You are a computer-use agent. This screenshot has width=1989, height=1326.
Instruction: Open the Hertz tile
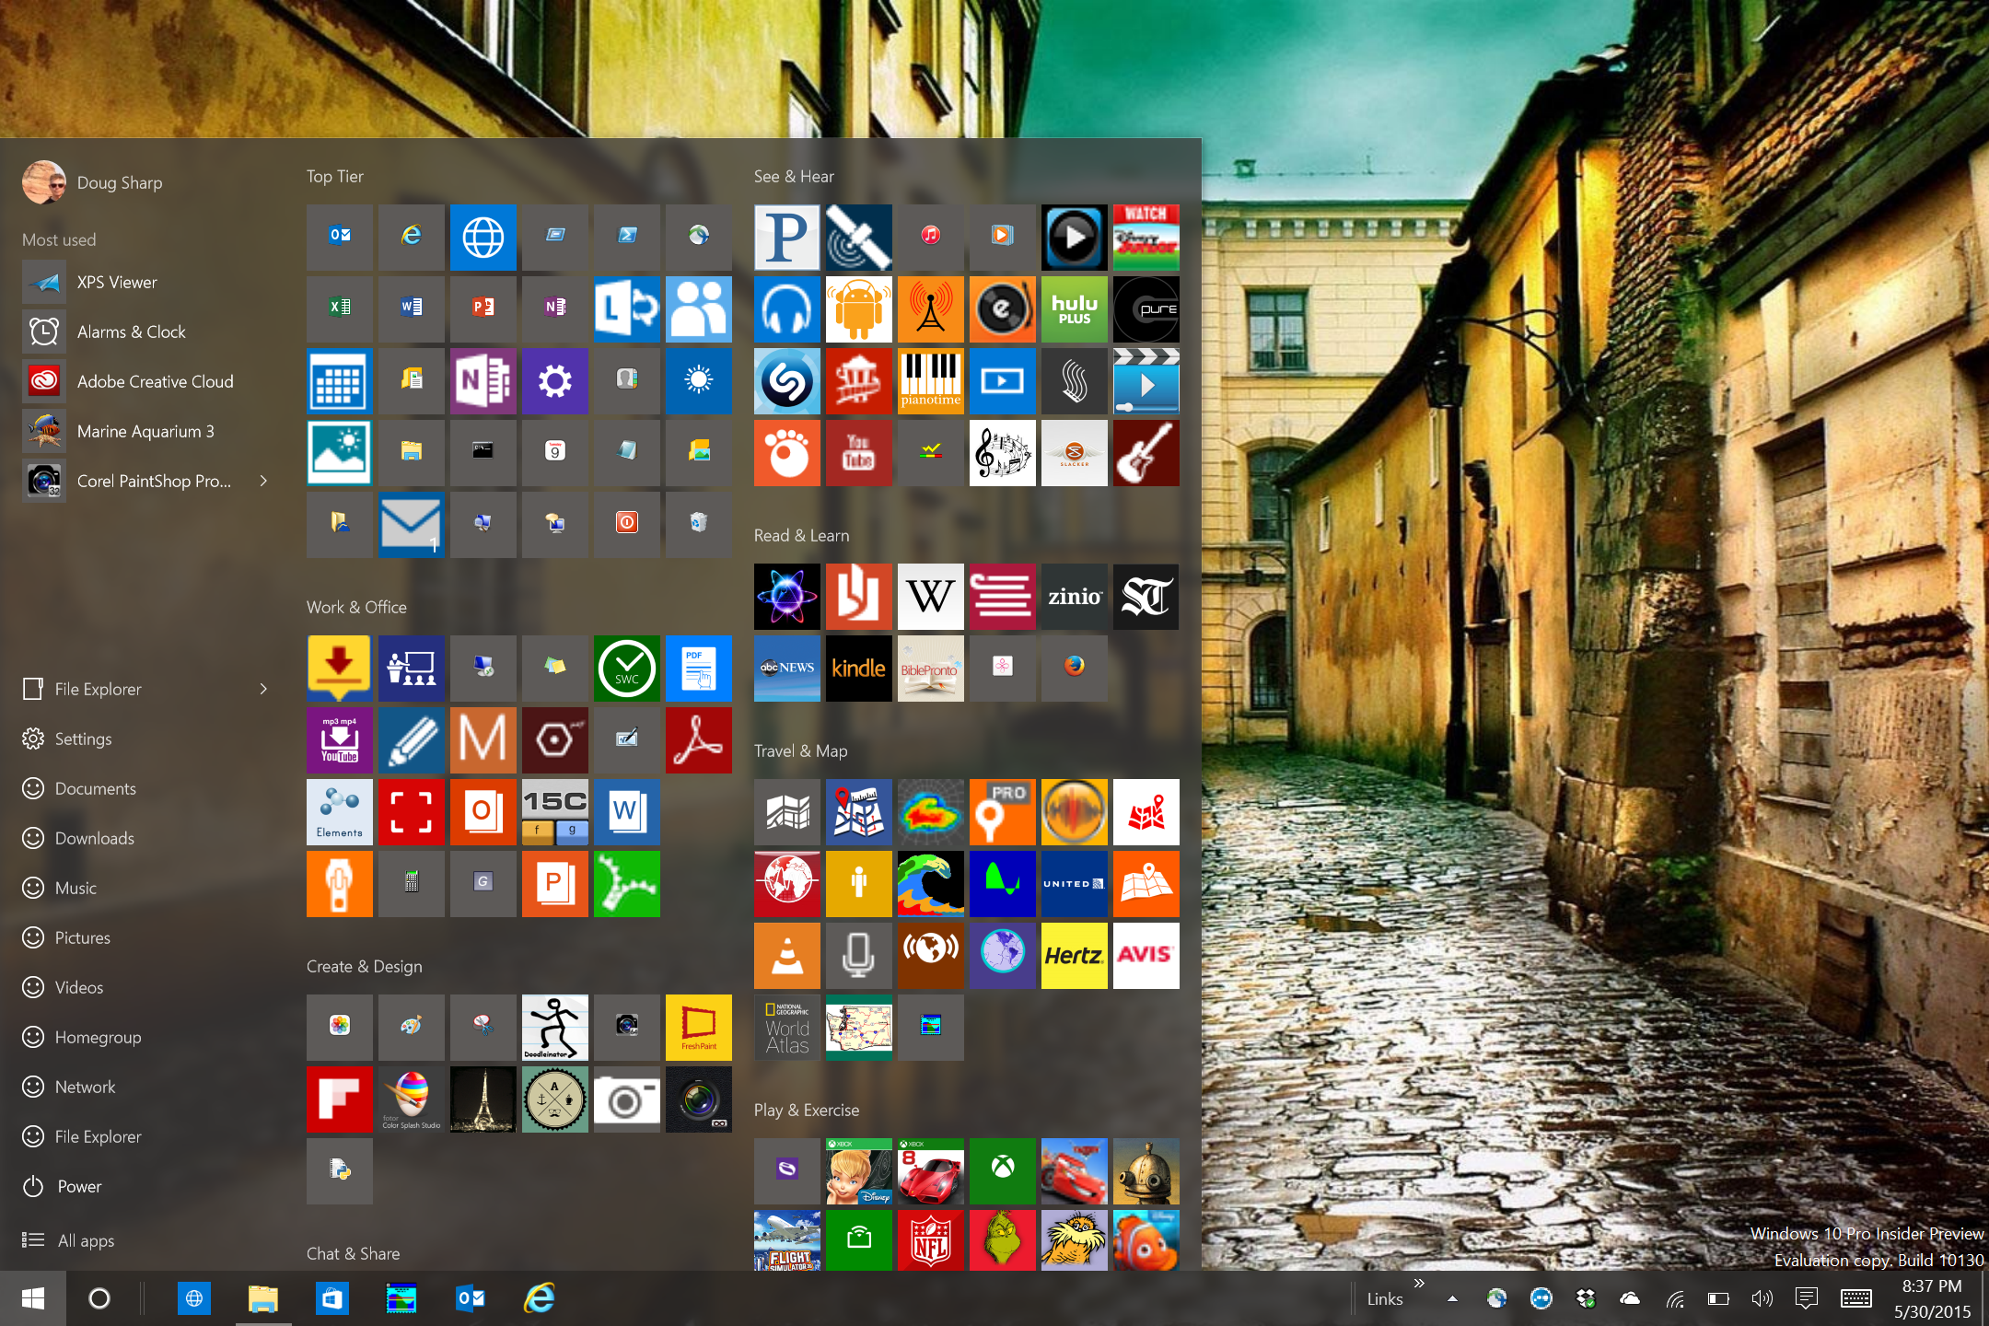(1074, 955)
